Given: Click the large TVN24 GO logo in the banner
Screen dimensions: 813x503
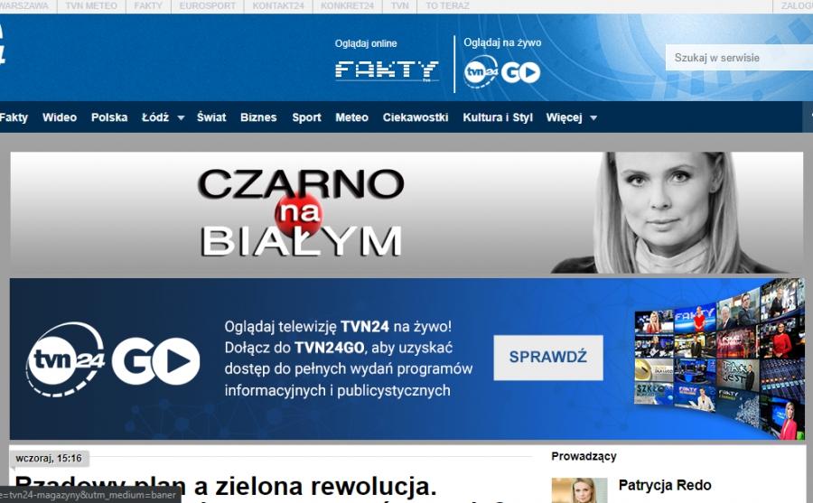Looking at the screenshot, I should point(113,360).
